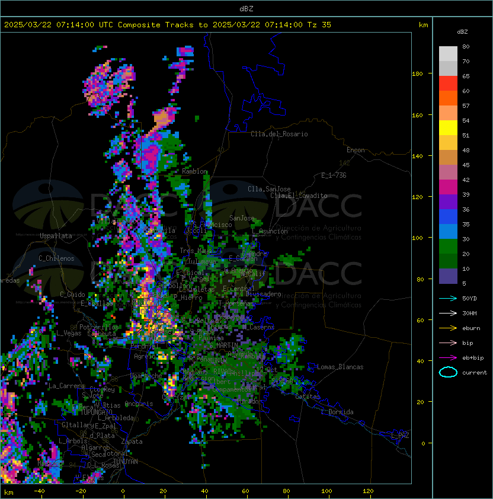Click the Anchoris map label
This screenshot has height=499, width=493.
pyautogui.click(x=139, y=404)
